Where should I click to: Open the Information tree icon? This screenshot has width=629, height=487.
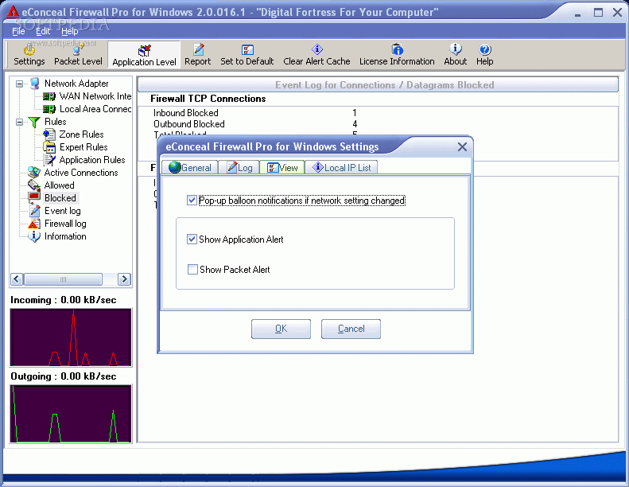pyautogui.click(x=34, y=236)
